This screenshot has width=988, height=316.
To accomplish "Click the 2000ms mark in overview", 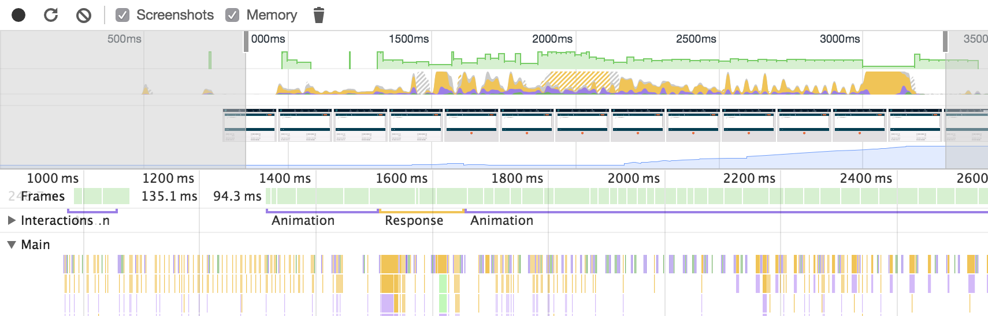I will tap(552, 39).
